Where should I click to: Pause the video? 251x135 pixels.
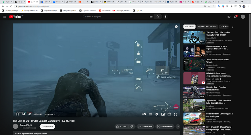(17, 114)
